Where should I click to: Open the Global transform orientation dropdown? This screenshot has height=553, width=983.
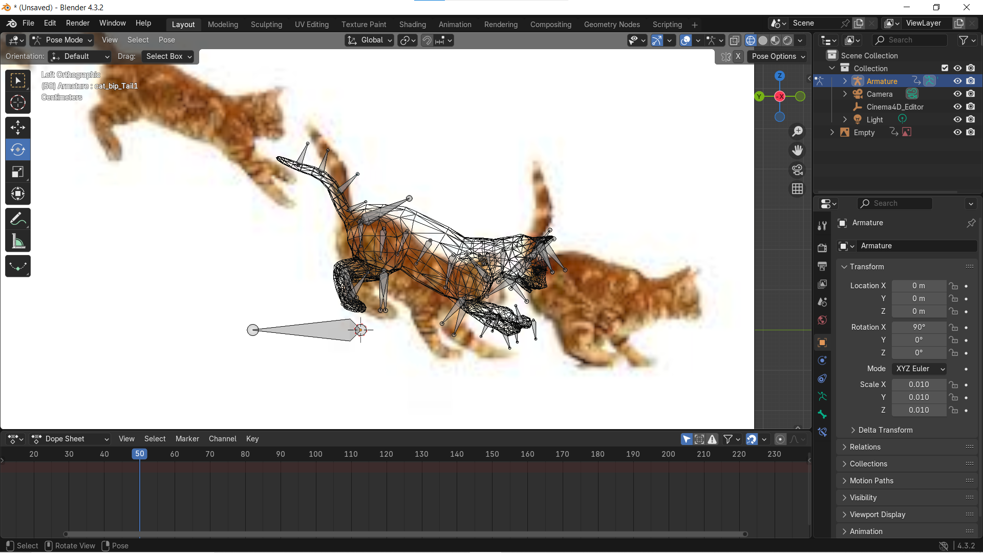tap(369, 40)
